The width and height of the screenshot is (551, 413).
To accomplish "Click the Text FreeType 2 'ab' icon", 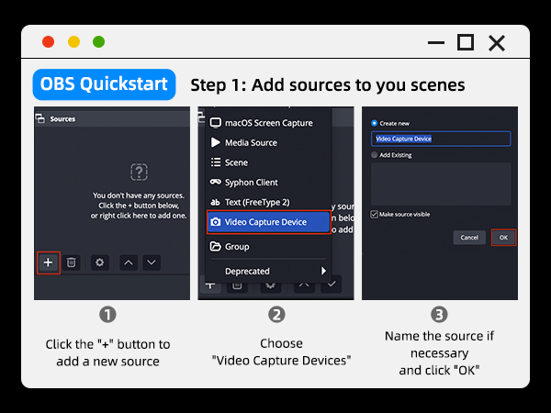I will click(215, 202).
